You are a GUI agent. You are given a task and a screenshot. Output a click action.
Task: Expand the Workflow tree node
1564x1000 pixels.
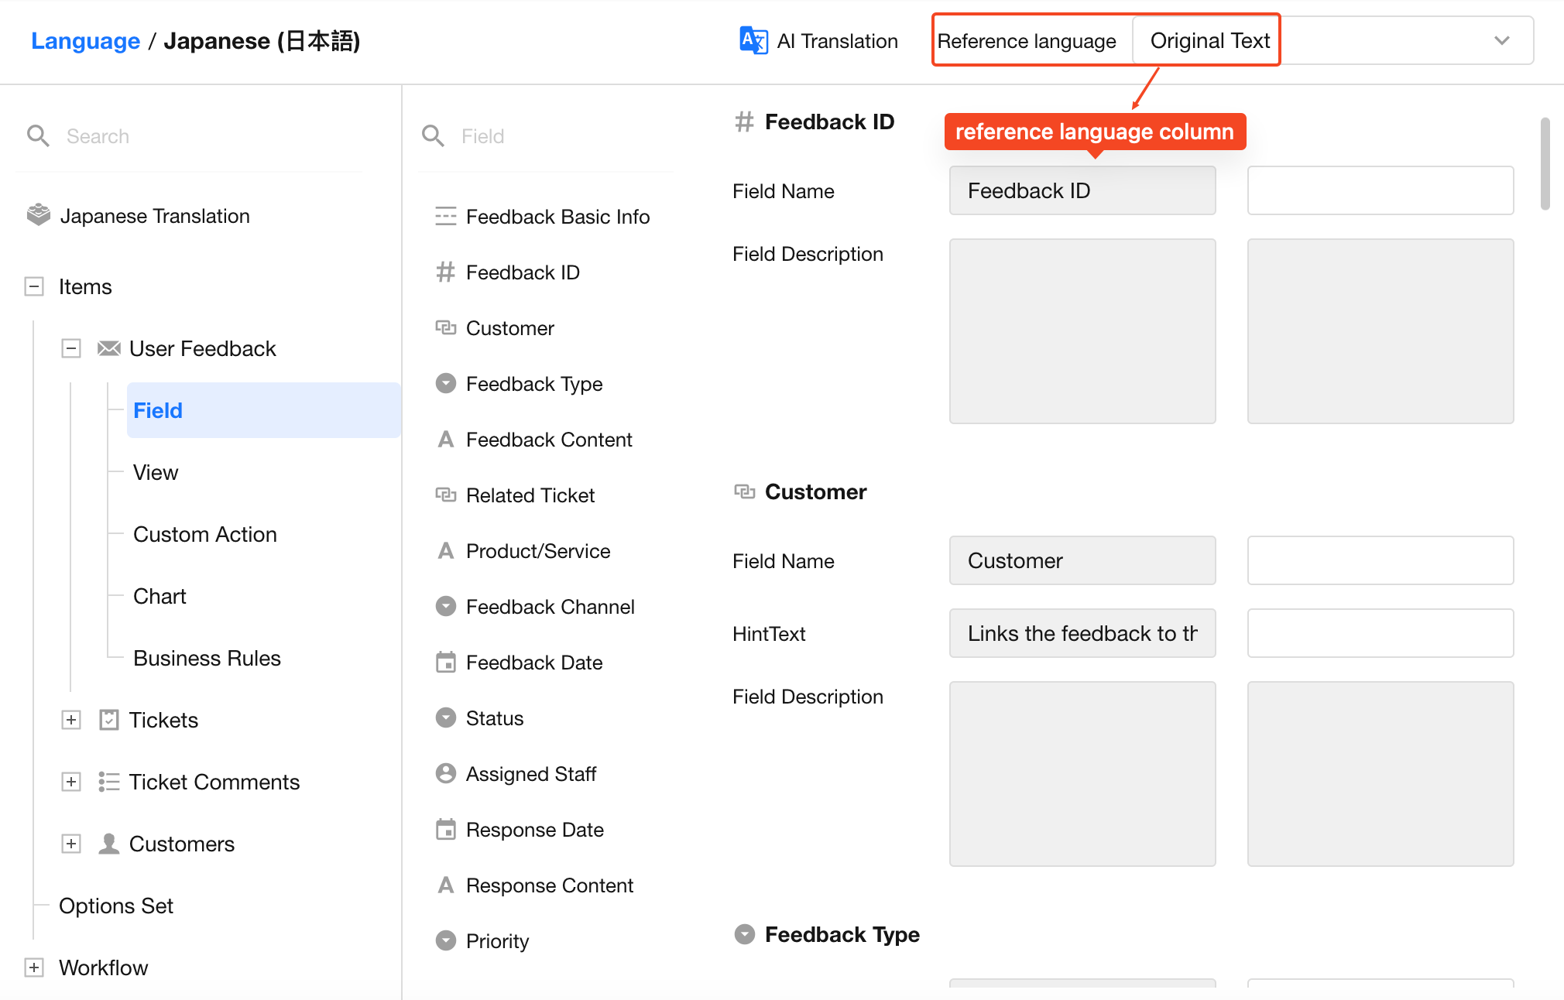34,967
